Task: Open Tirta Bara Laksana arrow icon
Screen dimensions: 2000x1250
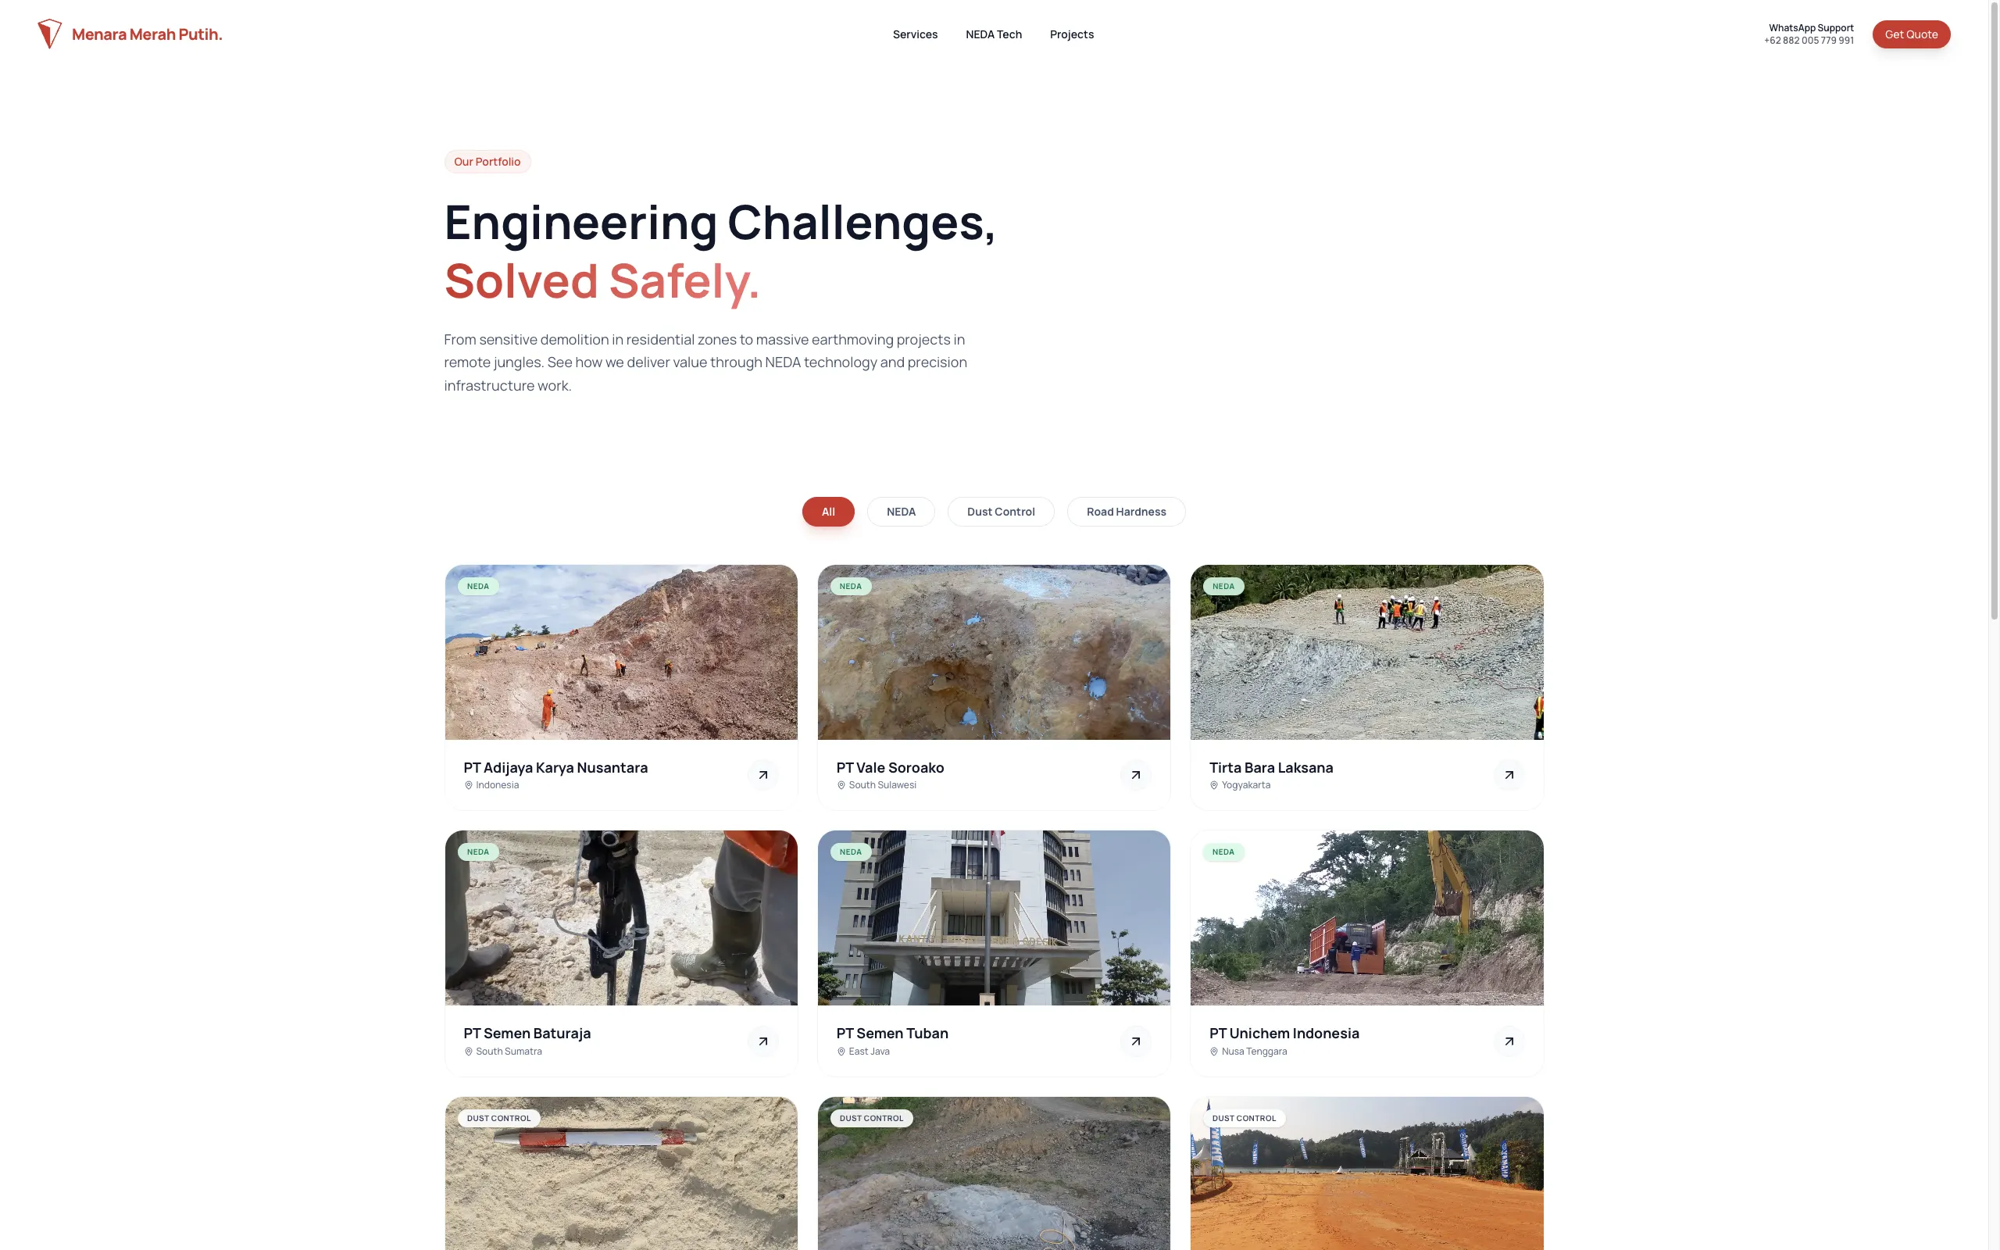Action: pos(1509,776)
